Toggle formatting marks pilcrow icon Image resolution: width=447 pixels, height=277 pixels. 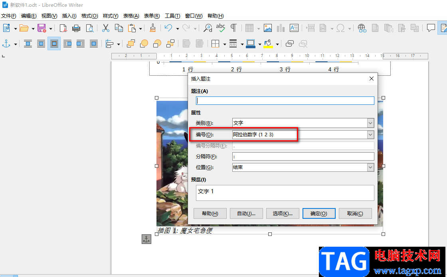click(x=233, y=28)
